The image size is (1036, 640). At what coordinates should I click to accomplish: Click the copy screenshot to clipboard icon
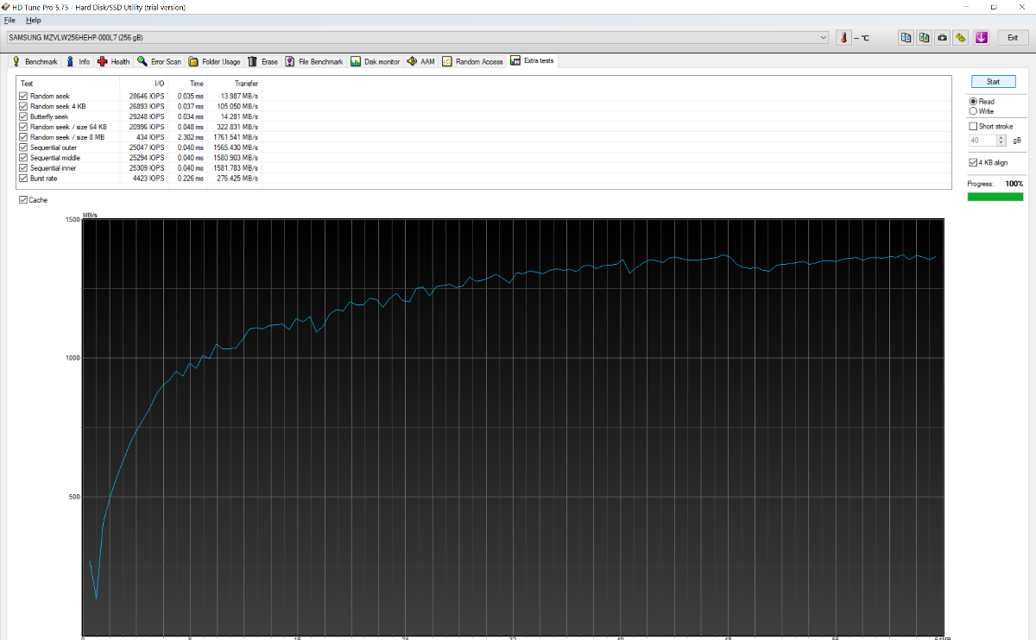pyautogui.click(x=924, y=38)
